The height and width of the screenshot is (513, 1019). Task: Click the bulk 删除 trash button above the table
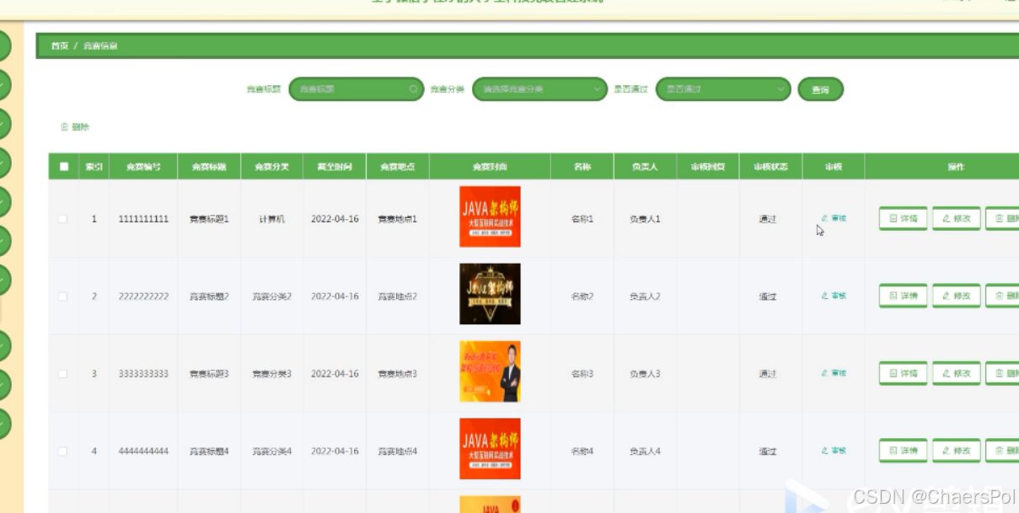point(75,127)
